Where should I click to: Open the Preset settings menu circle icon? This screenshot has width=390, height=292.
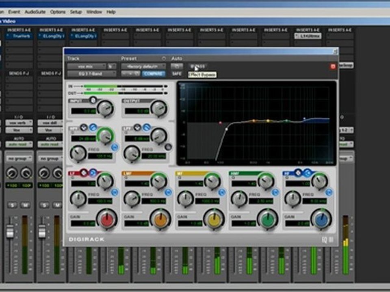(164, 58)
